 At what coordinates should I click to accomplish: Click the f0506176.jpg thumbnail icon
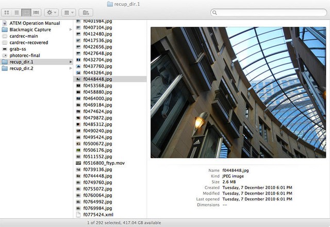click(78, 150)
